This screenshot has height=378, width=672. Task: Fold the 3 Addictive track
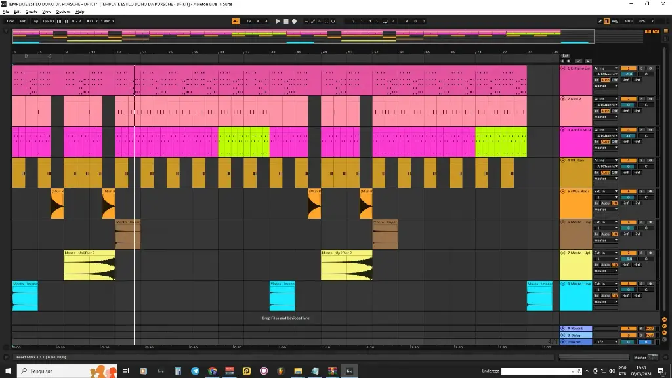coord(563,130)
